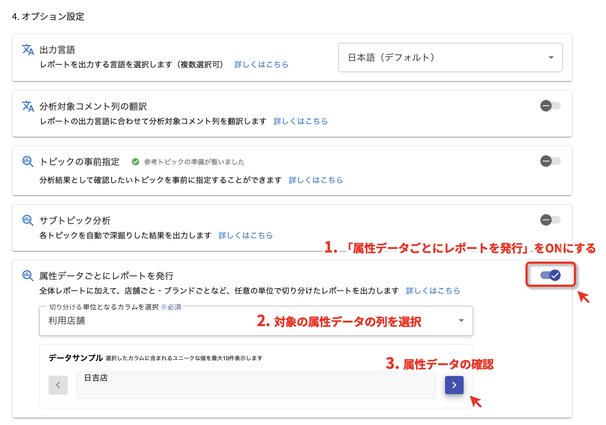Image resolution: width=606 pixels, height=425 pixels.
Task: Click the green checkmark status icon
Action: (135, 162)
